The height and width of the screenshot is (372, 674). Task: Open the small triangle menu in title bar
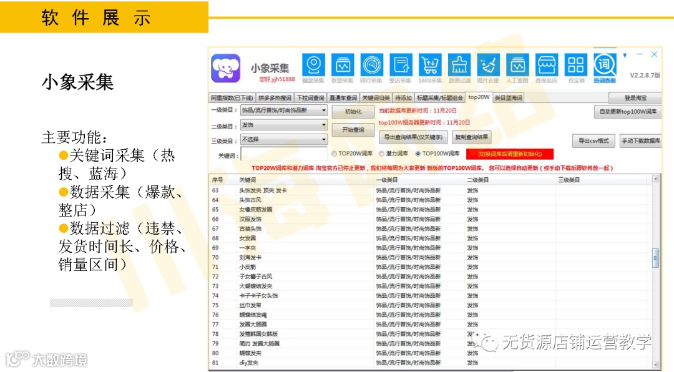[625, 56]
